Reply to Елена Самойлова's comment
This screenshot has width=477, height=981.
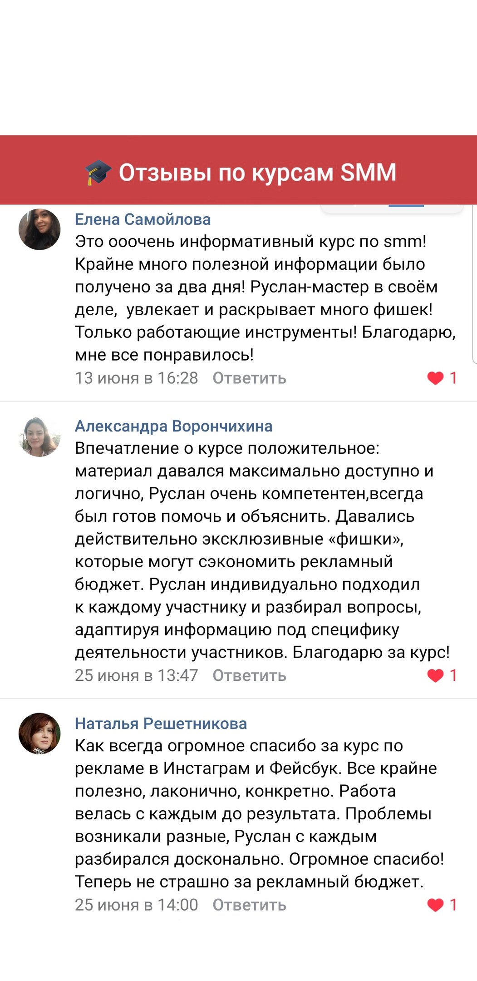249,378
